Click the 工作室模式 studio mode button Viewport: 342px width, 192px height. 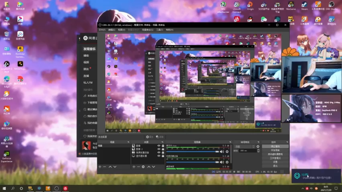point(275,158)
